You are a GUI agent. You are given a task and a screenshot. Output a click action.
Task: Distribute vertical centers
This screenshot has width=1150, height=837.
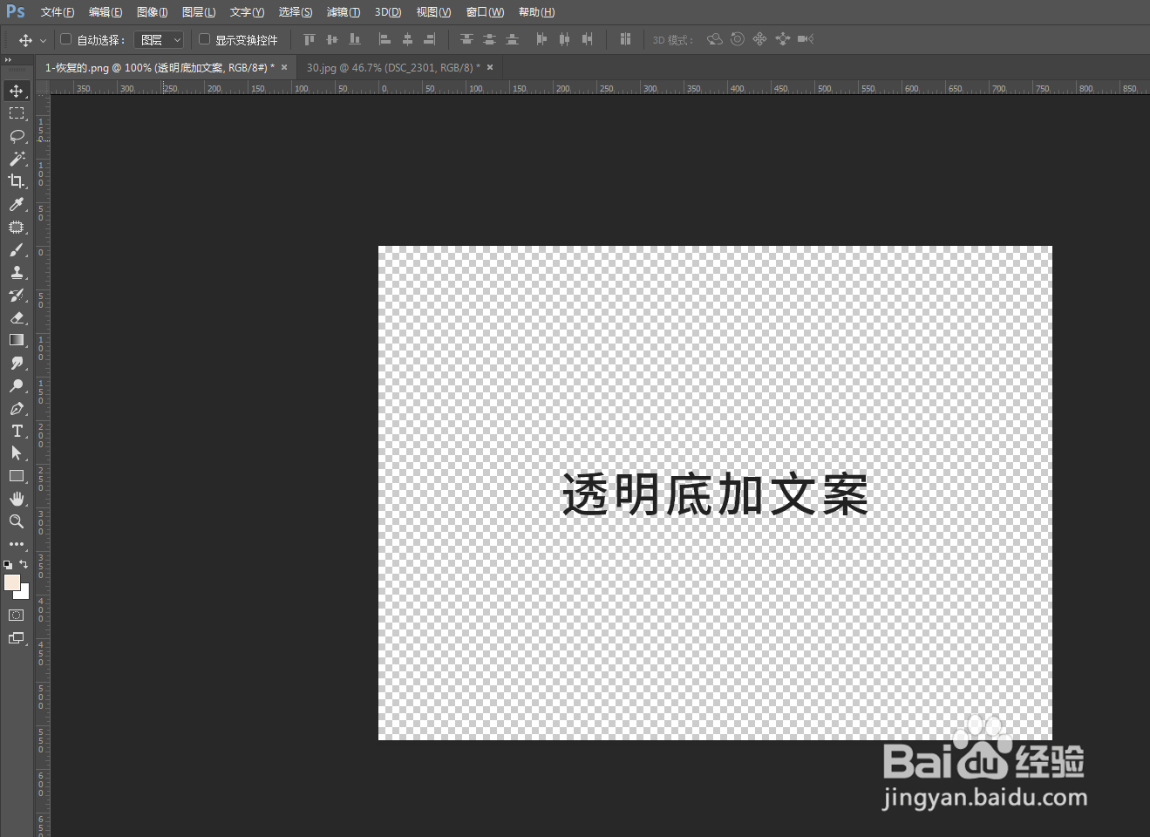point(489,39)
